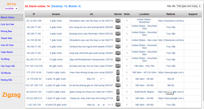This screenshot has height=109, width=204.
Task: Click the facebook referral link in first row
Action: click(171, 21)
